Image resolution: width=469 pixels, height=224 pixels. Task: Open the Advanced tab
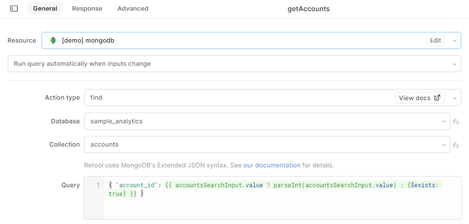click(x=133, y=9)
